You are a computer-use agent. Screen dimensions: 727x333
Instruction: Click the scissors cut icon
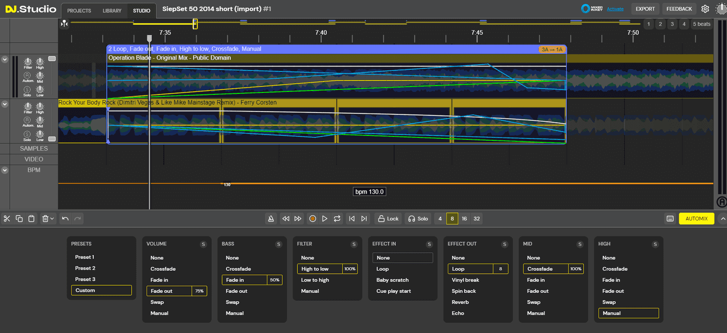[7, 219]
